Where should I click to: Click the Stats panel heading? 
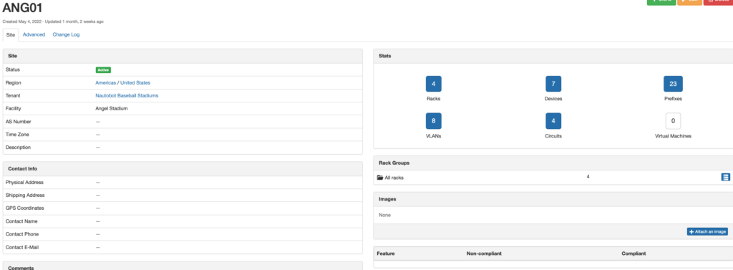pyautogui.click(x=384, y=56)
